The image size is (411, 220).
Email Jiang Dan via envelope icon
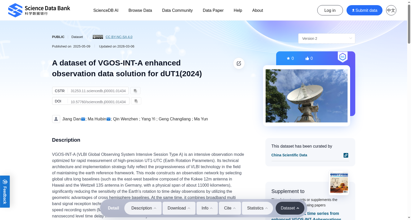tap(83, 119)
